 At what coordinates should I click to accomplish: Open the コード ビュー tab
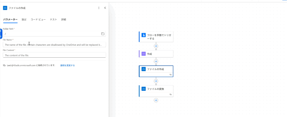[38, 20]
